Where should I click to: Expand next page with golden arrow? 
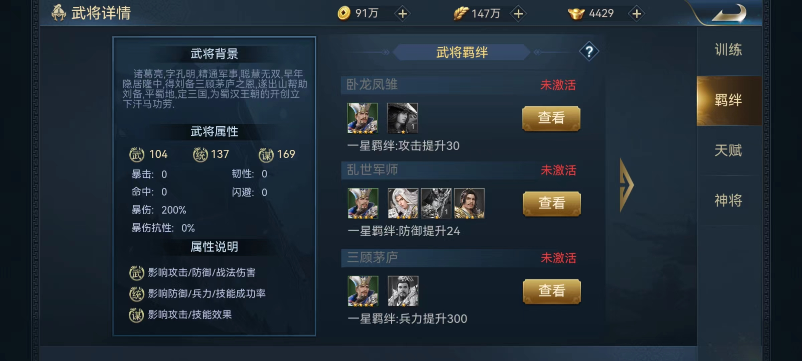[x=627, y=185]
